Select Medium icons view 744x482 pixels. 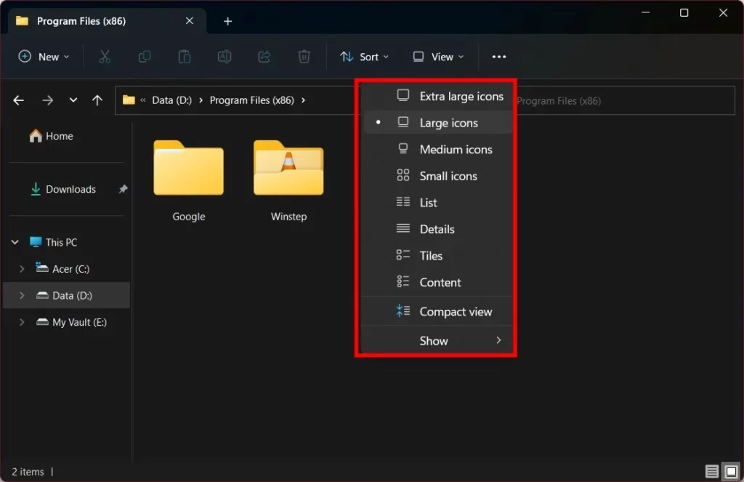[438, 149]
